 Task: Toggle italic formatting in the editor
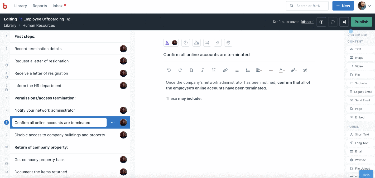point(203,70)
